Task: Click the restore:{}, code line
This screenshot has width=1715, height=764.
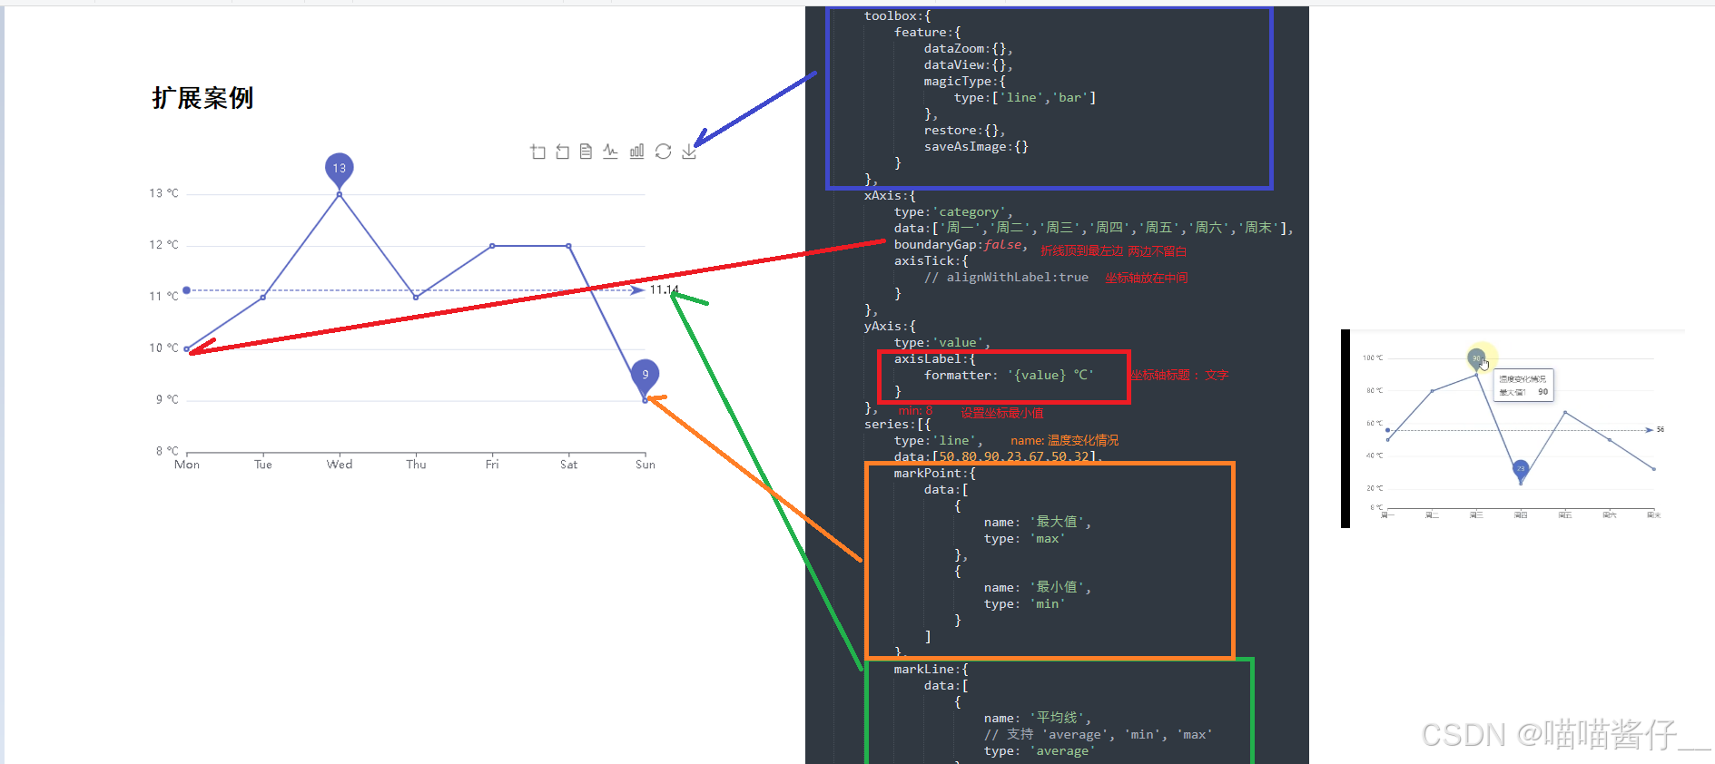Action: (x=965, y=131)
